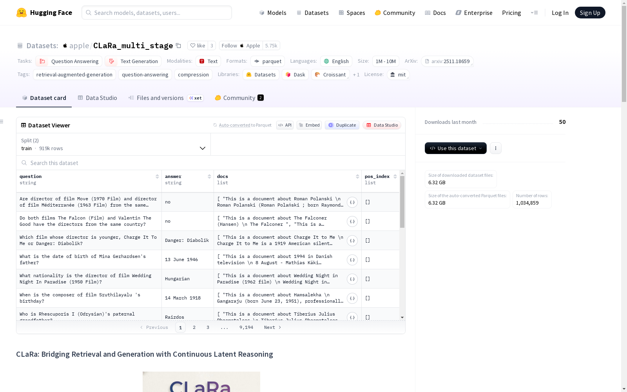Open Data Studio from the viewer header
The width and height of the screenshot is (627, 392).
pos(382,125)
